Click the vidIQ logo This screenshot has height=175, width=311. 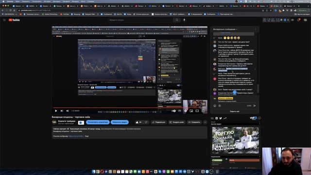(253, 118)
